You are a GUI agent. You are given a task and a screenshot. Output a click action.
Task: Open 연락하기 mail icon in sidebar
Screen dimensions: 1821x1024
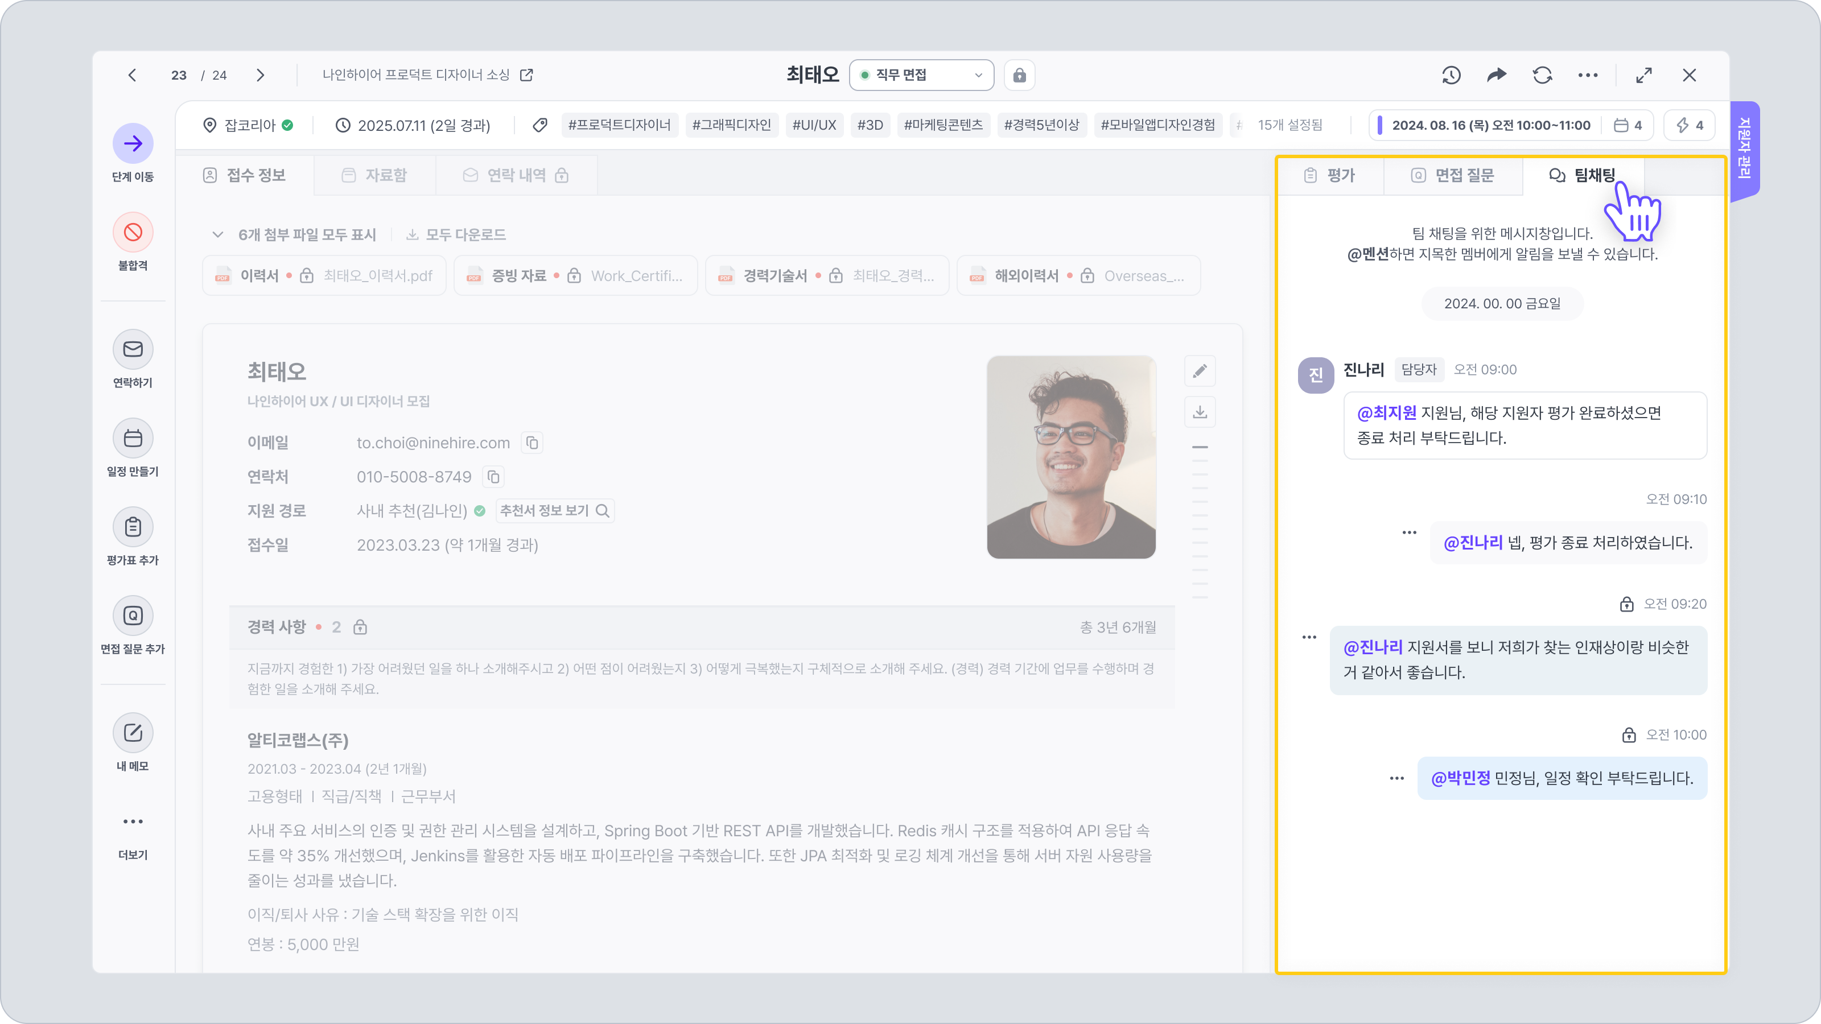click(x=133, y=349)
